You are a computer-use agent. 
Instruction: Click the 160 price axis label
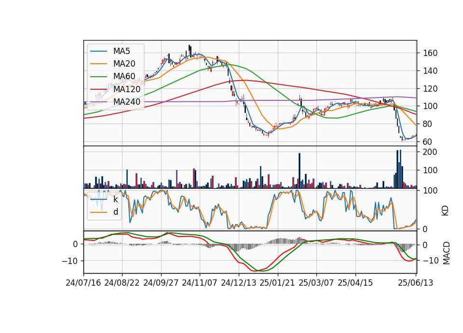coord(430,53)
